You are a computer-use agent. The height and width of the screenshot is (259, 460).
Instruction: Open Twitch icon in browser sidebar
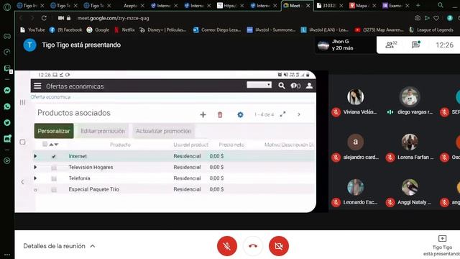(7, 68)
